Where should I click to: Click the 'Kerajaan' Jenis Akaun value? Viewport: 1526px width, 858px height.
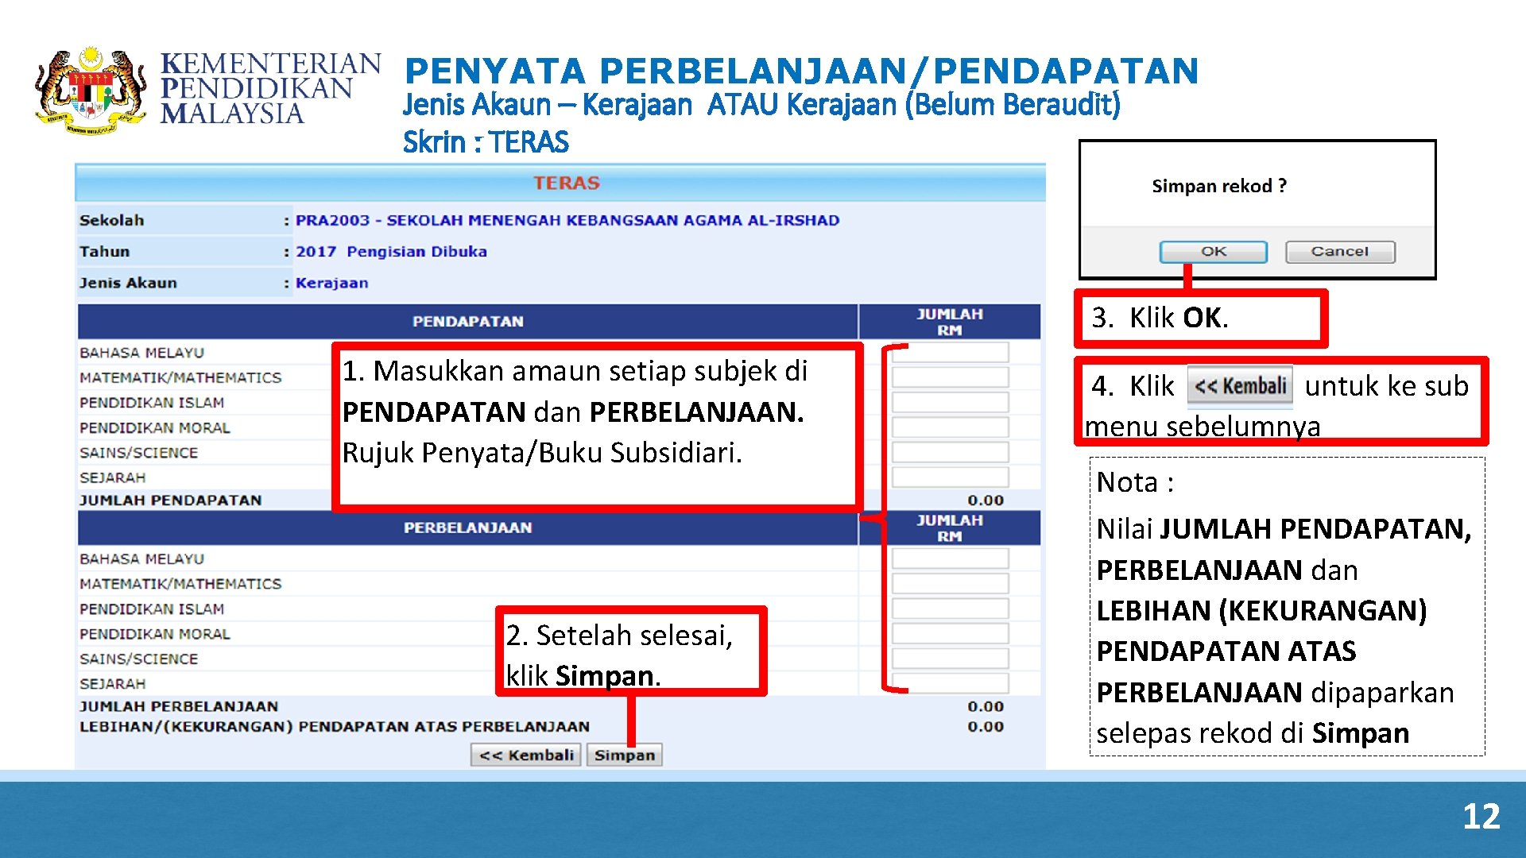pos(331,283)
